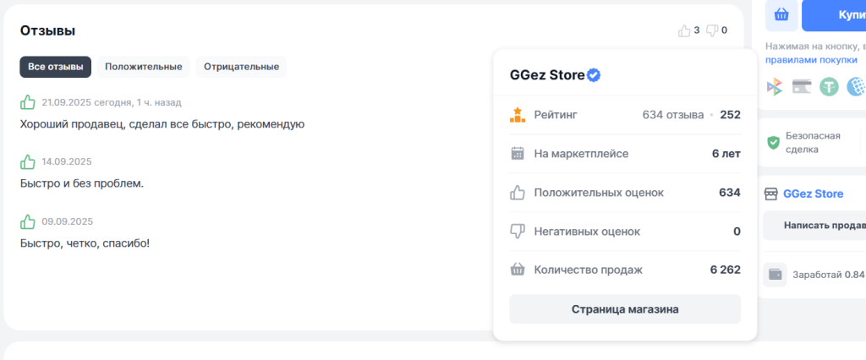Click the Tether payment method icon

click(x=828, y=86)
